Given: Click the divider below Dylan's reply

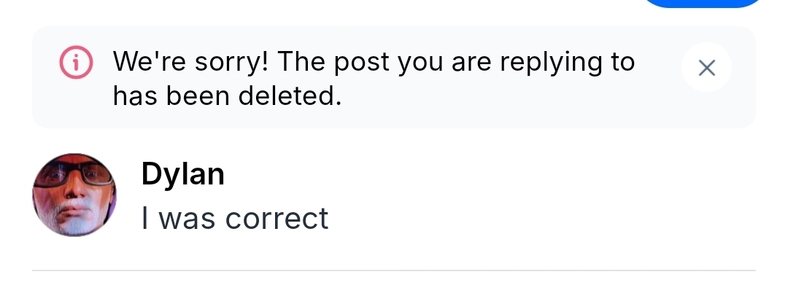Looking at the screenshot, I should pos(394,270).
